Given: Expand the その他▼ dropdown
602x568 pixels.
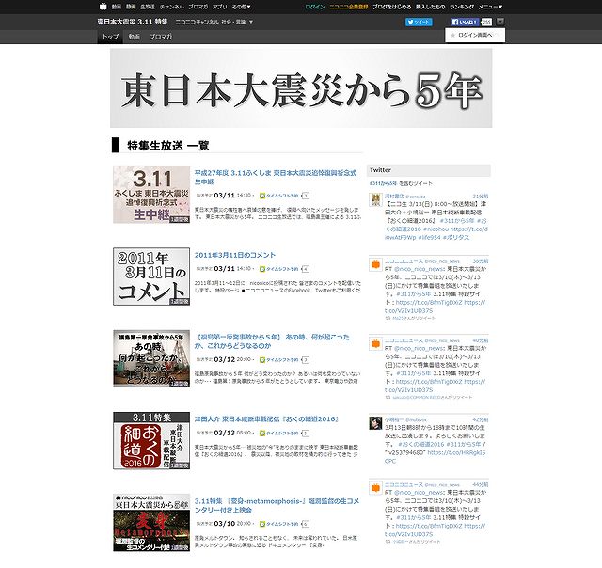Looking at the screenshot, I should (x=241, y=7).
